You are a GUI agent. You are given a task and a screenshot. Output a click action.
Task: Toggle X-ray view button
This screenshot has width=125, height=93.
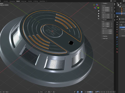(x=85, y=92)
